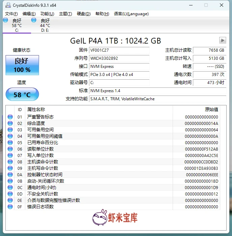The height and width of the screenshot is (236, 232).
Task: Minimize the CrystalDiskInfo window
Action: tap(191, 5)
